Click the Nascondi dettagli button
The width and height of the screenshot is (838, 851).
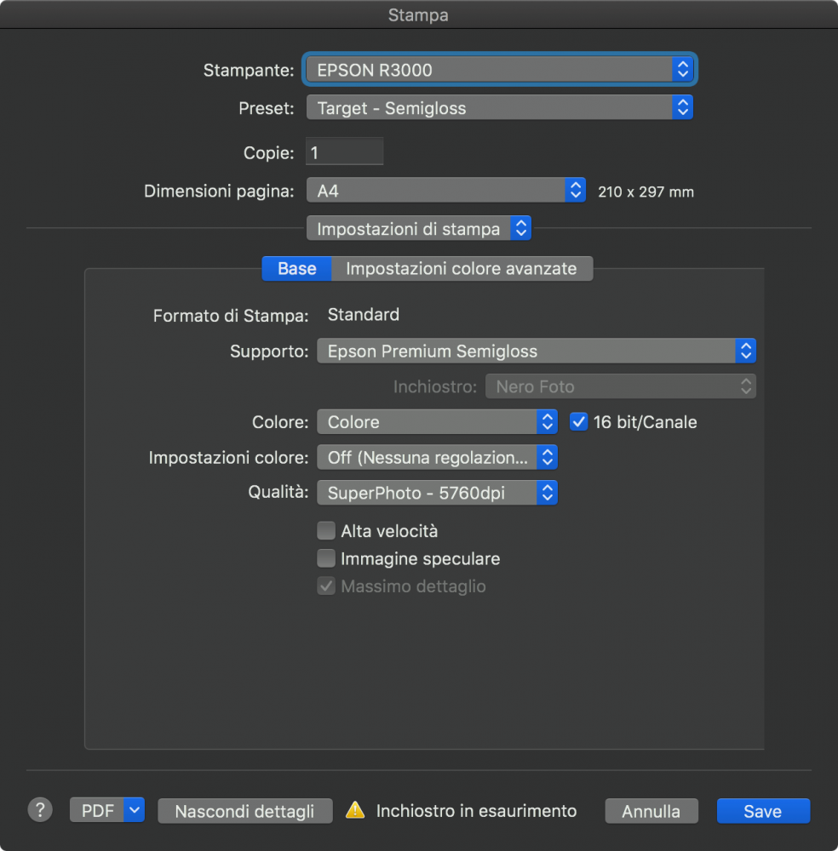click(x=244, y=811)
